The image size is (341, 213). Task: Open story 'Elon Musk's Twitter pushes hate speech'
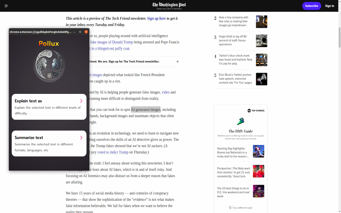(x=236, y=79)
